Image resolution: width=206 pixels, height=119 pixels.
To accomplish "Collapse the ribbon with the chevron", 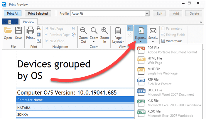I will pyautogui.click(x=201, y=22).
